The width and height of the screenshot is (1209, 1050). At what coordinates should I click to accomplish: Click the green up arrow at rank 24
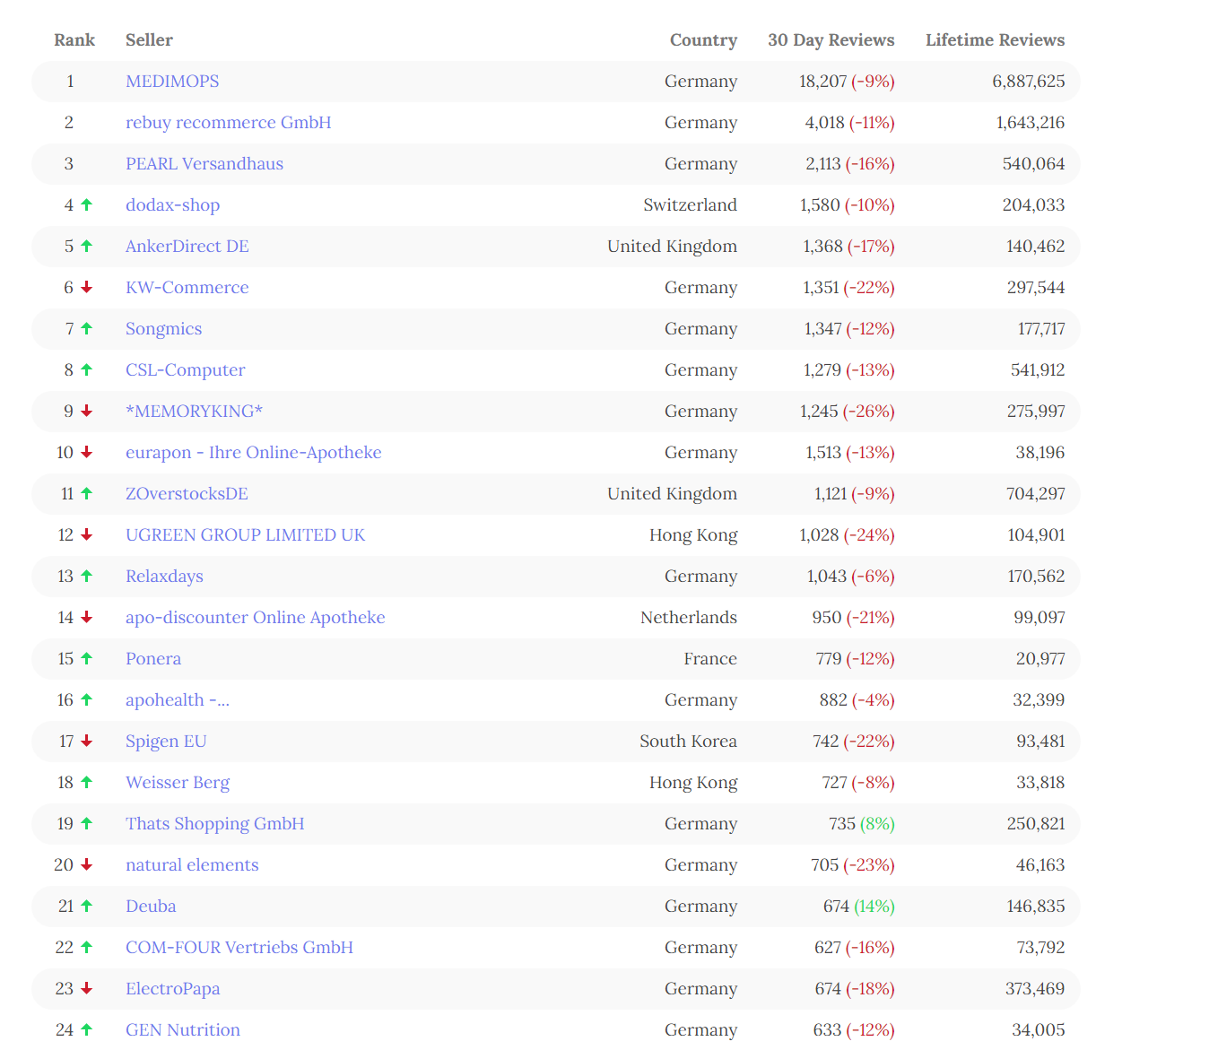pos(87,1029)
